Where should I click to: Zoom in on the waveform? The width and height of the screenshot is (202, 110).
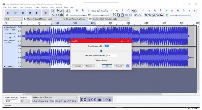tap(146, 15)
